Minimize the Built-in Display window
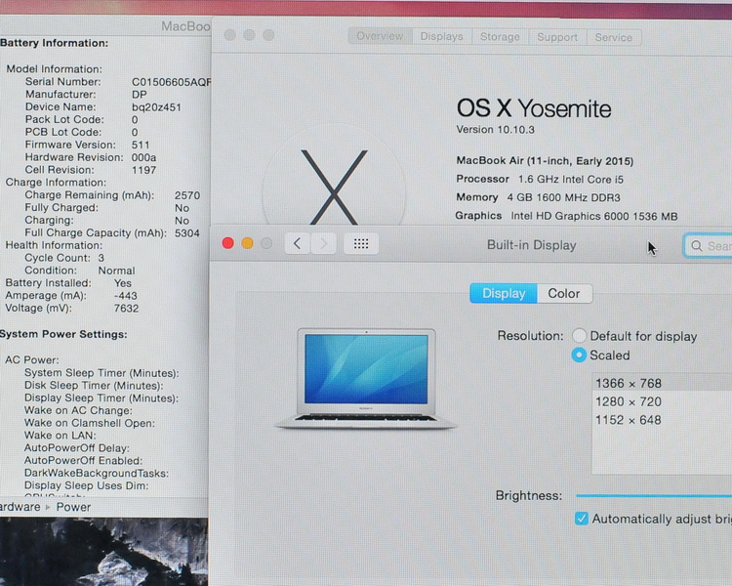732x586 pixels. [248, 243]
